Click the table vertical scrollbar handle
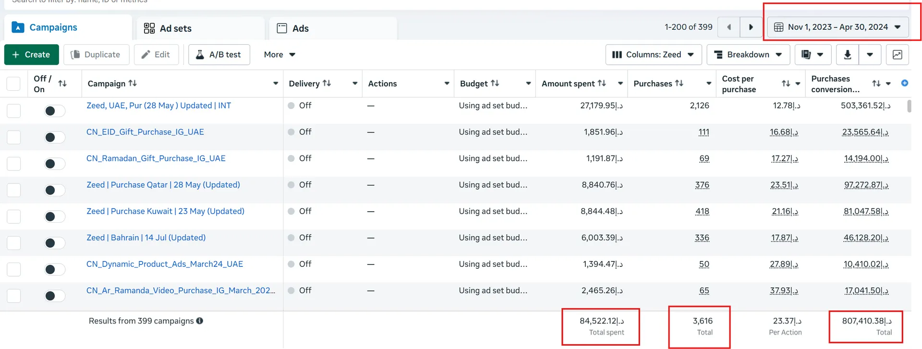This screenshot has width=922, height=349. coord(909,106)
